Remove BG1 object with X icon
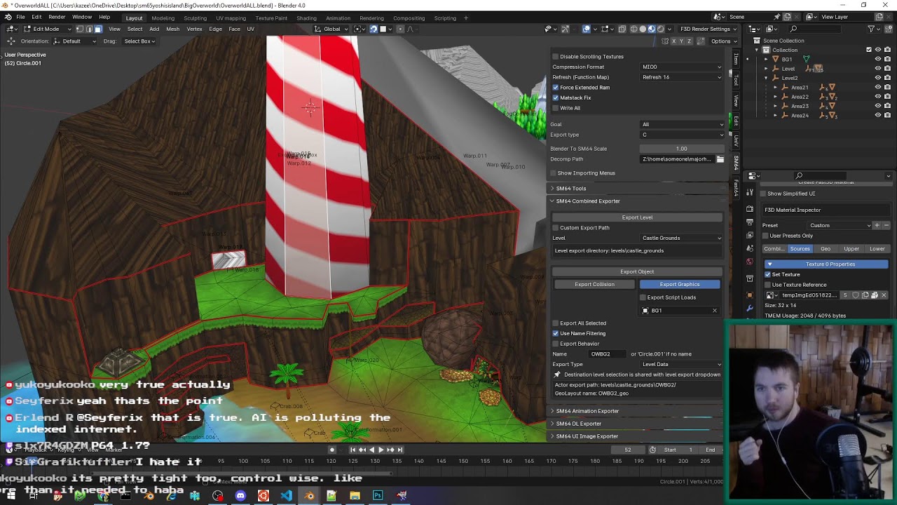 [715, 310]
